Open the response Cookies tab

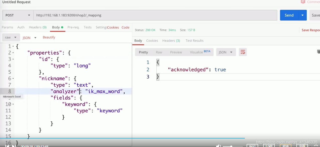click(x=152, y=40)
